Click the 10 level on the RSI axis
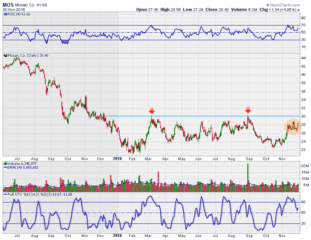Screen dimensions: 311x240 click(x=303, y=47)
